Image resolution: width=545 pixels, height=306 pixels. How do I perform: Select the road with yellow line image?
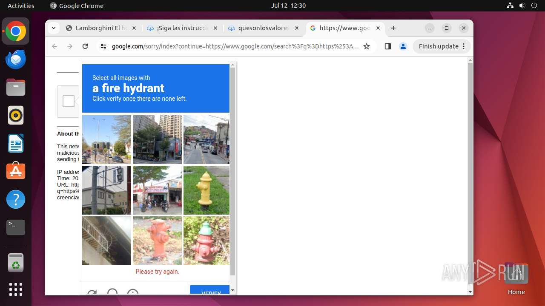207,139
